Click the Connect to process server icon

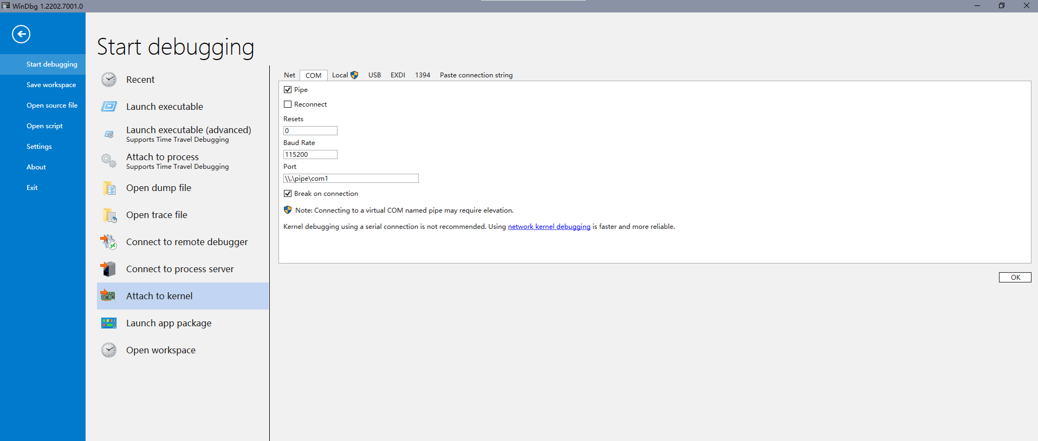click(108, 269)
